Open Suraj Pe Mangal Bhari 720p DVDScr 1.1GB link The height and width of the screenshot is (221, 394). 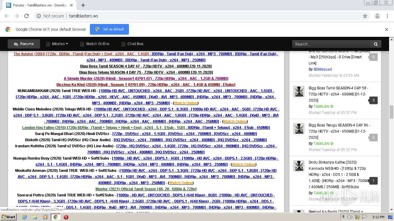pos(139,134)
